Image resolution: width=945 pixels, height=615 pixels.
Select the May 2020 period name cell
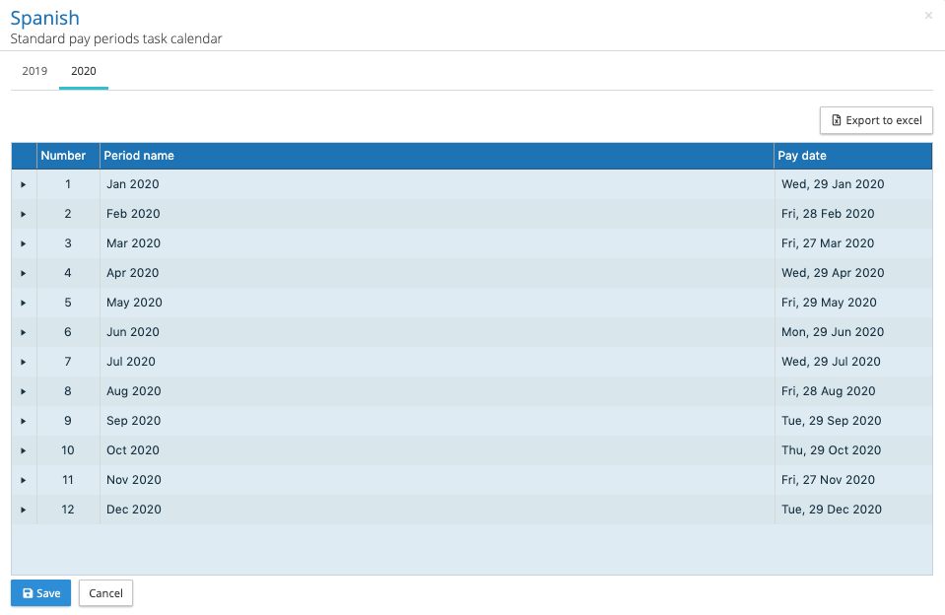[134, 303]
